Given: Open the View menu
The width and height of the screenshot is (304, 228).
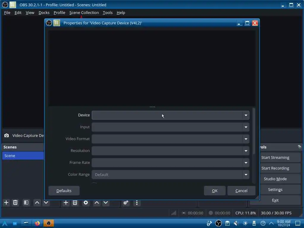Looking at the screenshot, I should (30, 12).
